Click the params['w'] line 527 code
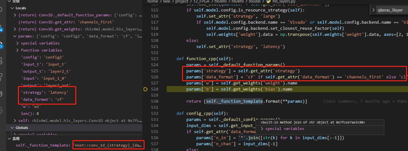The image size is (408, 151). pos(242,83)
